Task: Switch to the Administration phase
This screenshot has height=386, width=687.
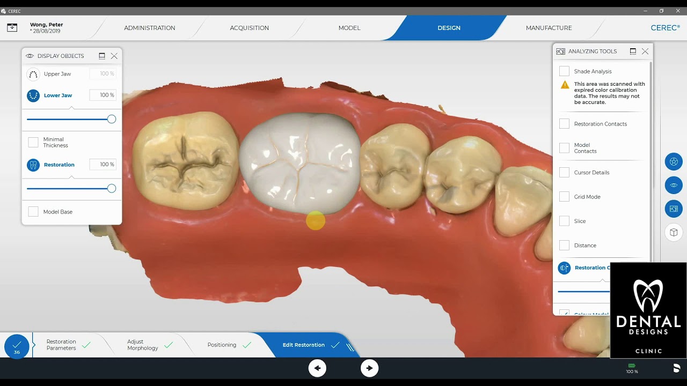Action: [150, 28]
